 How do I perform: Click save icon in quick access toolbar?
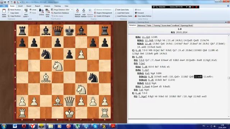tap(5, 2)
